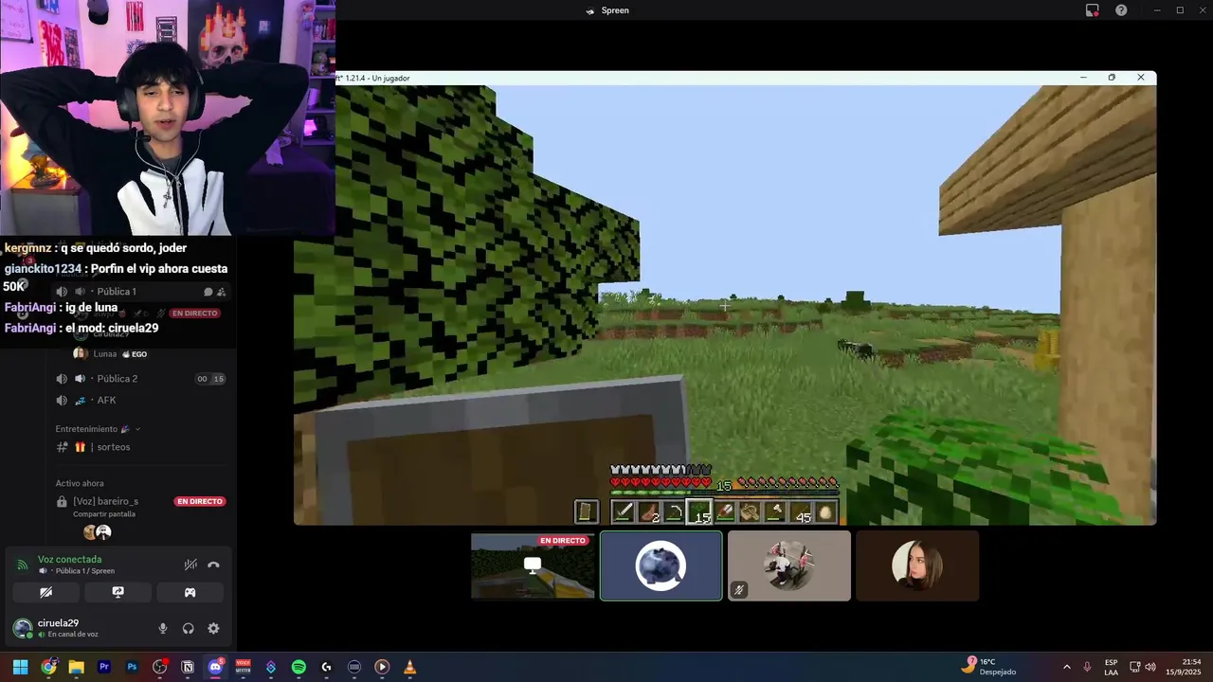The width and height of the screenshot is (1213, 682).
Task: Show hidden tray icons chevron
Action: click(x=1067, y=667)
